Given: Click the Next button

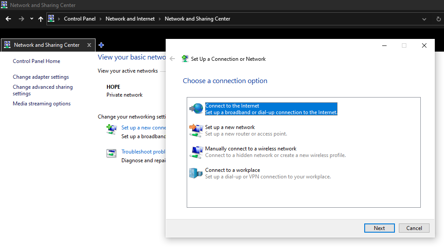Looking at the screenshot, I should coord(380,228).
